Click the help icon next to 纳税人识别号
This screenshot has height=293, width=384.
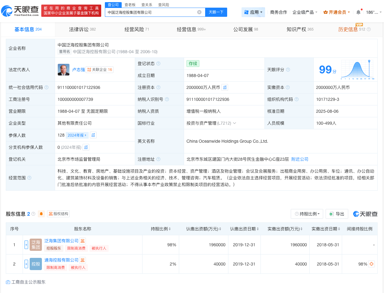167,99
